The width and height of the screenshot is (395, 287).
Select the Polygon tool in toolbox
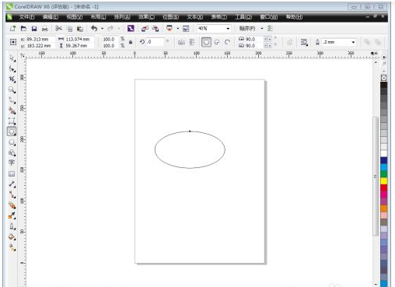[x=12, y=142]
